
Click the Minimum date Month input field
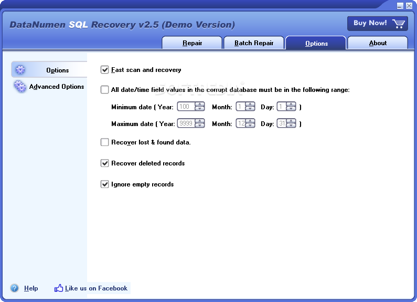[x=241, y=107]
